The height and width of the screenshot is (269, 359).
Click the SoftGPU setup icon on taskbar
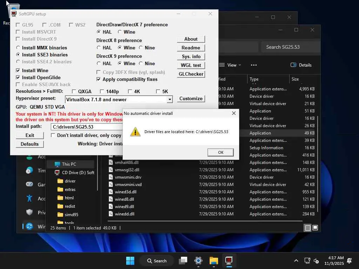tap(229, 261)
